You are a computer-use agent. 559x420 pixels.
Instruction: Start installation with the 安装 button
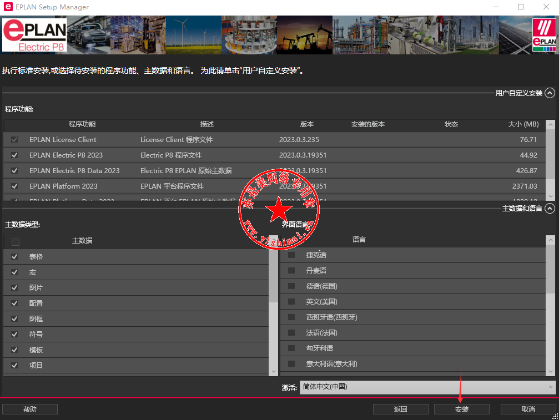(x=462, y=409)
